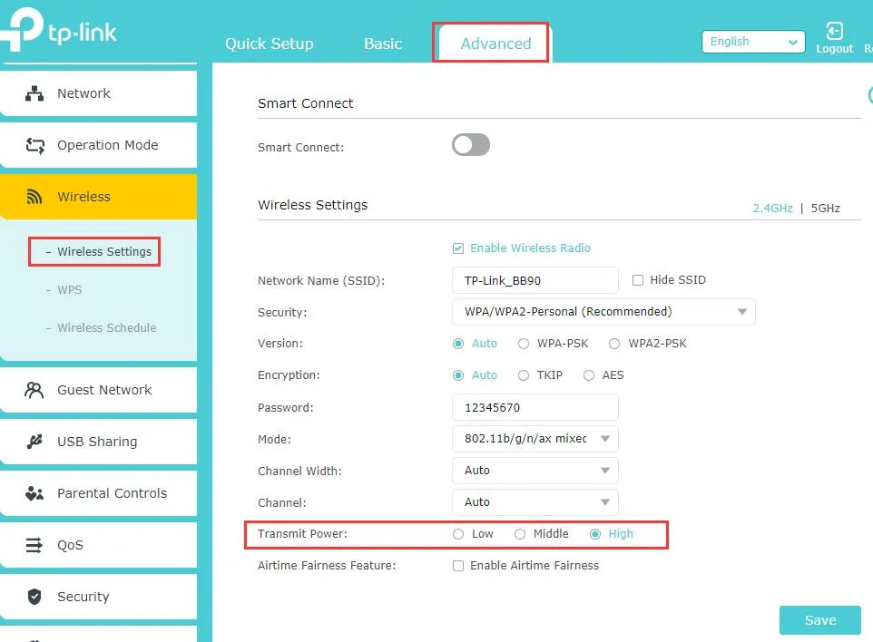Select Auto version radio button
This screenshot has width=873, height=642.
pos(458,344)
